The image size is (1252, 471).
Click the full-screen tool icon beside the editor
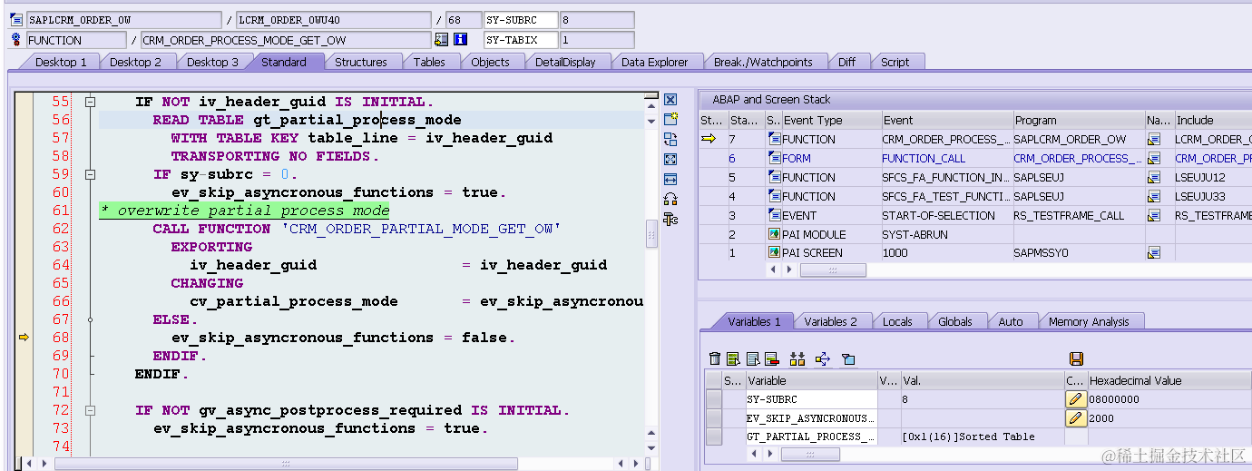pos(670,160)
